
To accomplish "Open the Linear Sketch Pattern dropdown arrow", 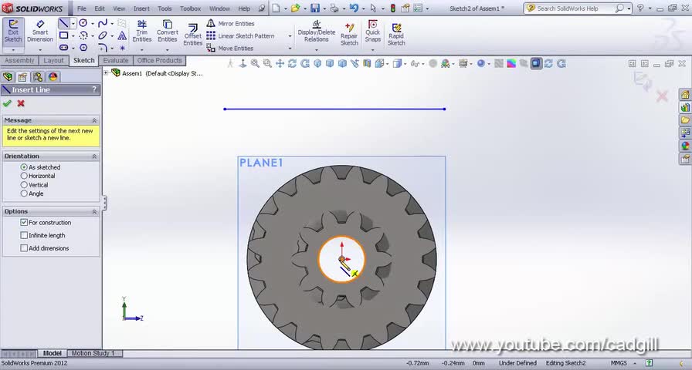I will (x=290, y=35).
